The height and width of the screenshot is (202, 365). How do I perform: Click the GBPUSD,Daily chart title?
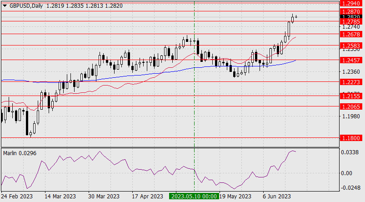[23, 5]
